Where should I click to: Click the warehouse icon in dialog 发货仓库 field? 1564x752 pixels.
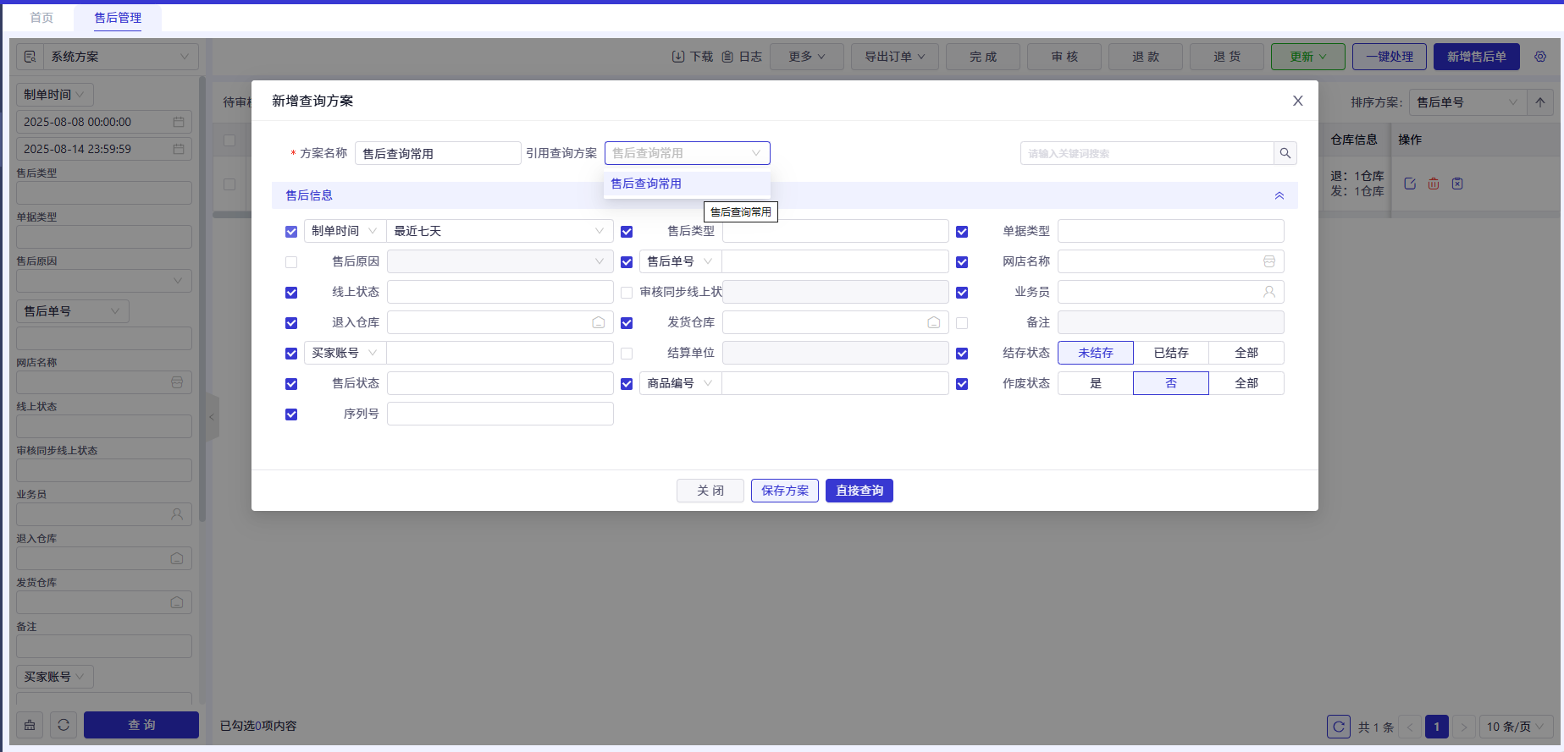[x=934, y=322]
